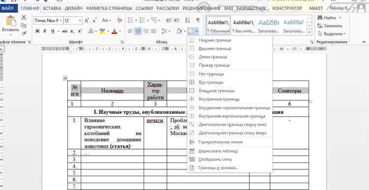Switch to the МАКЕТ tab

pos(316,8)
